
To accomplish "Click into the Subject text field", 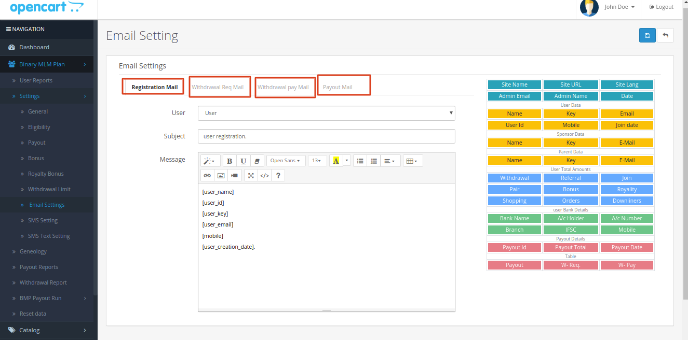I will (x=326, y=136).
